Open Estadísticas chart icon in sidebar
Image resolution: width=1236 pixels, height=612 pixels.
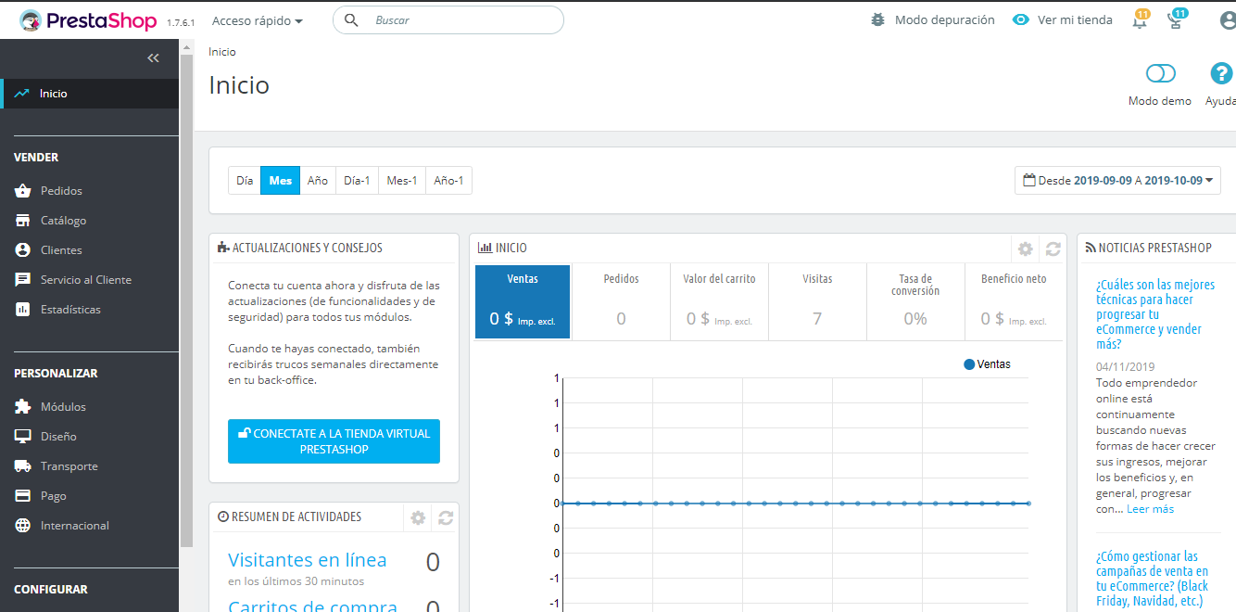[23, 310]
